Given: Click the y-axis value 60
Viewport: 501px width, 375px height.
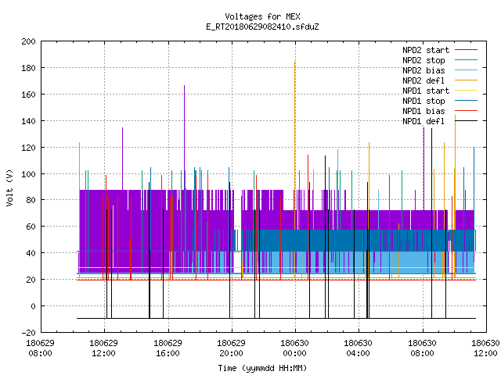Looking at the screenshot, I should 31,227.
